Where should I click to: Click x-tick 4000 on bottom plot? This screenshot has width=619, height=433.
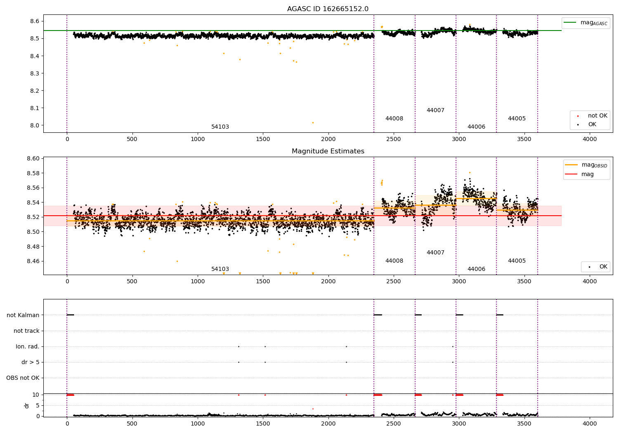pos(590,424)
